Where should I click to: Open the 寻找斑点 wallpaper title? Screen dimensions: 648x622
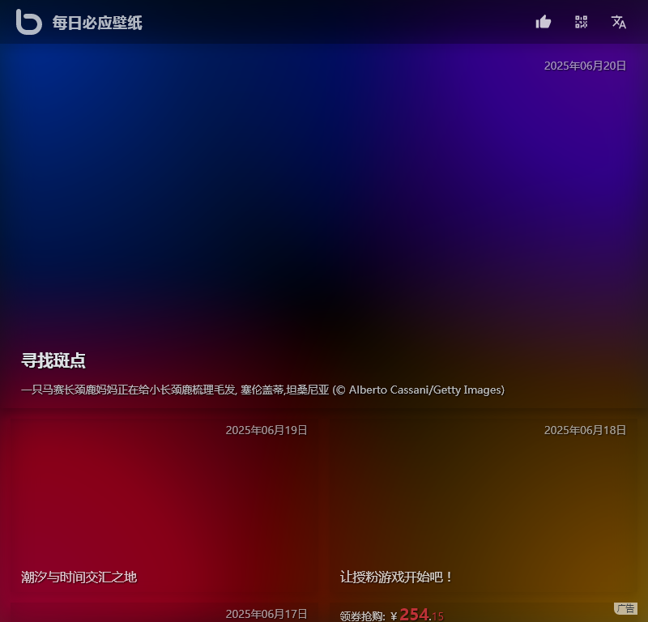click(53, 360)
